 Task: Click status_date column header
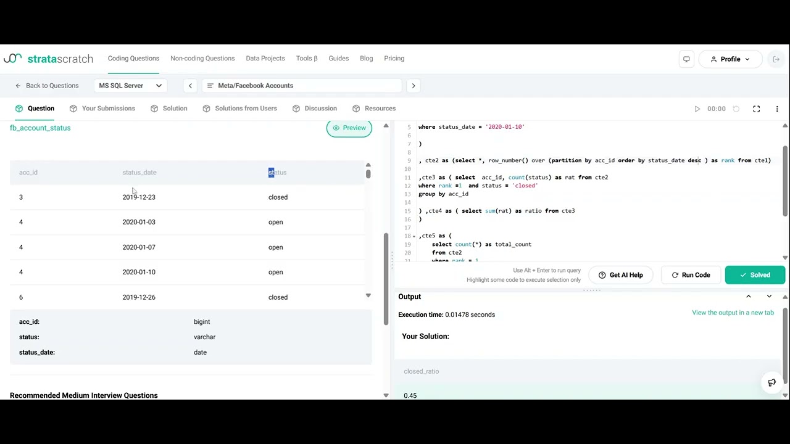(139, 173)
